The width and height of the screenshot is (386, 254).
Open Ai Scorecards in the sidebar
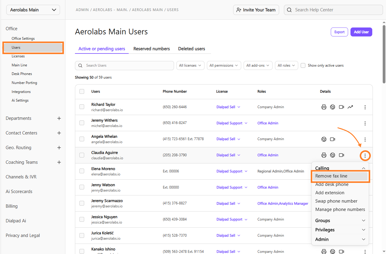point(19,192)
